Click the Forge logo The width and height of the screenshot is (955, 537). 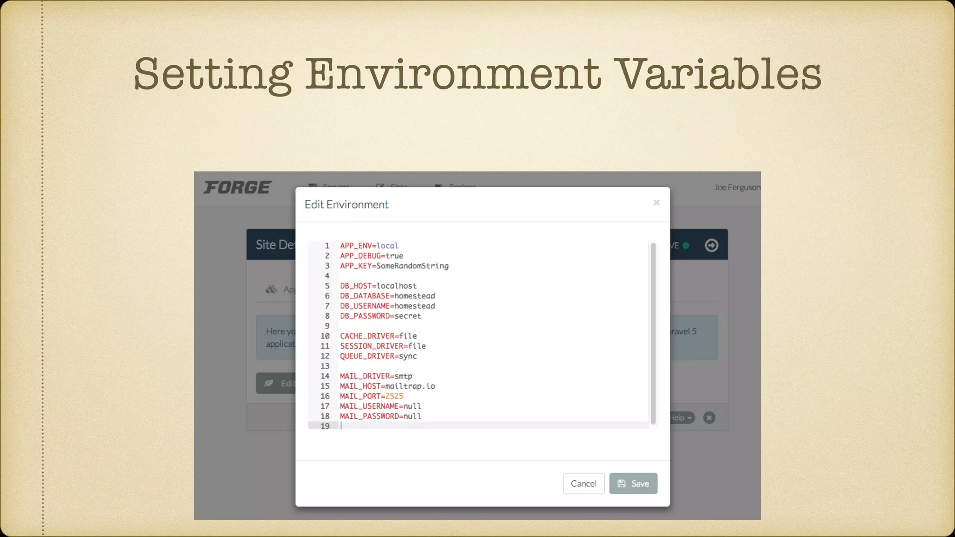pos(237,187)
